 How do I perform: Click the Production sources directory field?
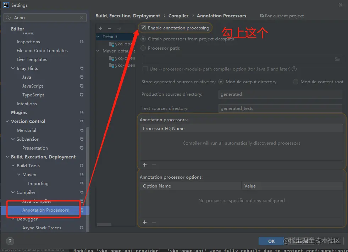click(x=280, y=94)
